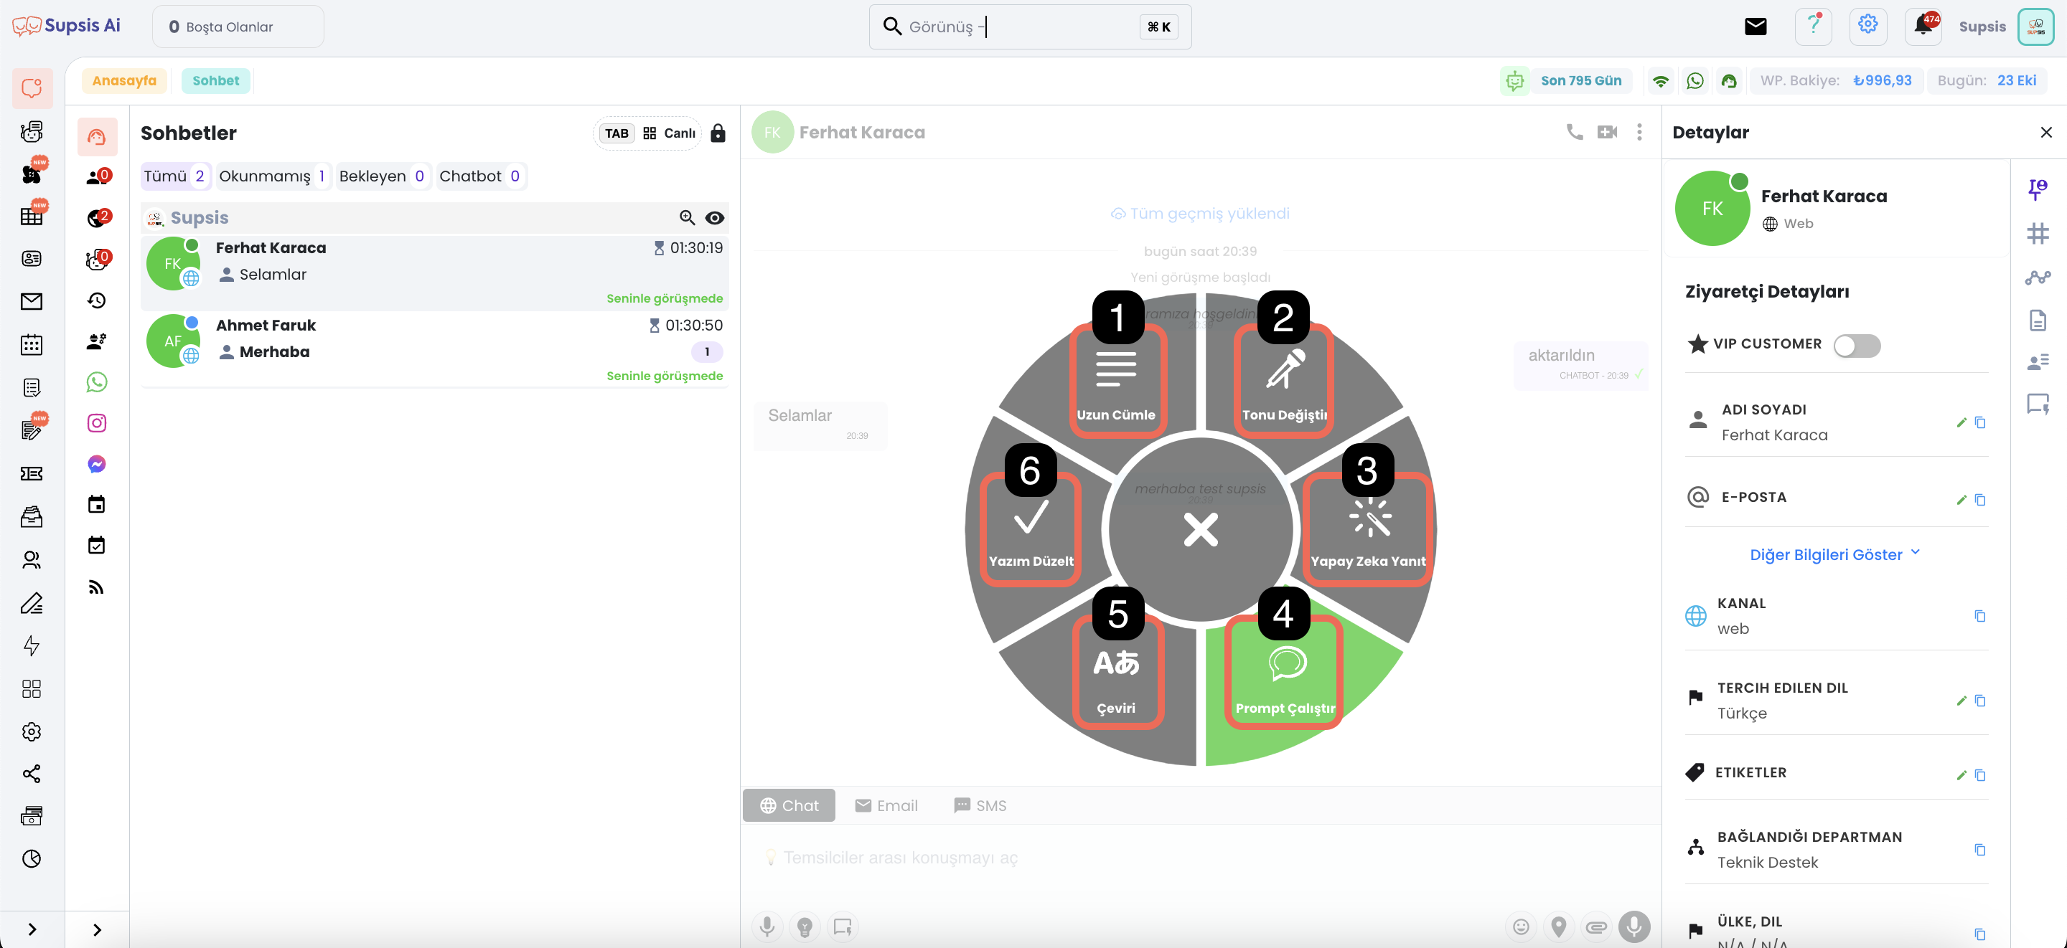Close the Detaylar panel
This screenshot has height=948, width=2067.
2045,133
